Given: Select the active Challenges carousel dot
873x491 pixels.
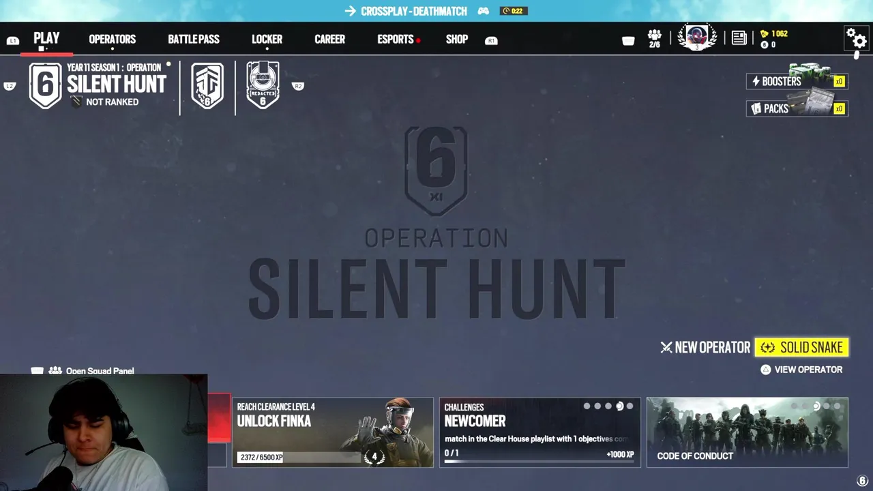Looking at the screenshot, I should [x=619, y=406].
